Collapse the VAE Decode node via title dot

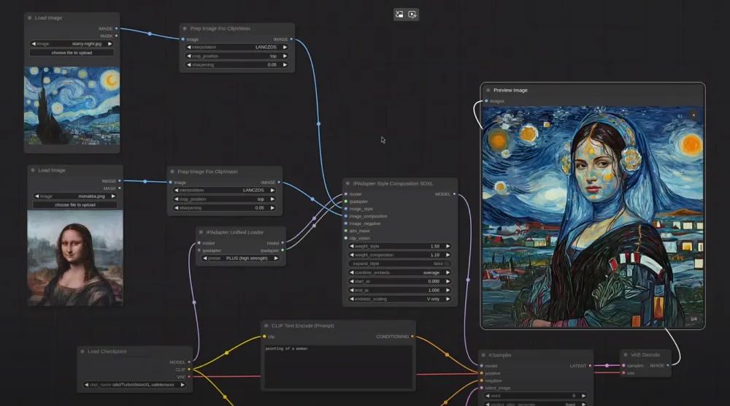(626, 355)
